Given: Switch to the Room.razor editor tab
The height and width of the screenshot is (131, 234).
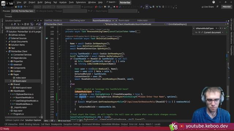Looking at the screenshot, I should 124,20.
